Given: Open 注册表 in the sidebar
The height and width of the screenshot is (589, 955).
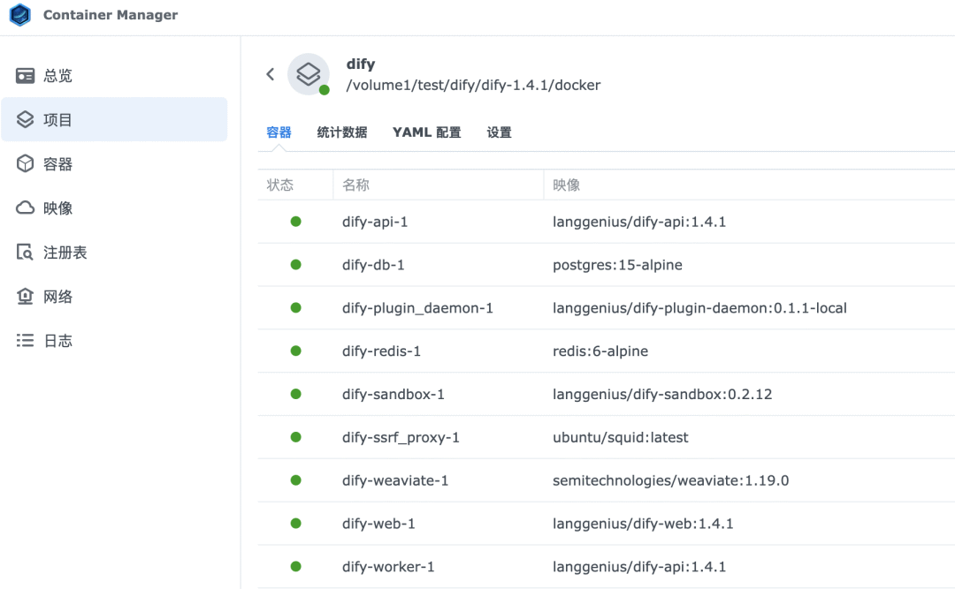Looking at the screenshot, I should coord(114,252).
